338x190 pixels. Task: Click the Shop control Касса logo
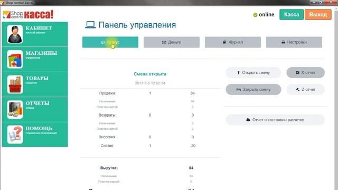pyautogui.click(x=28, y=15)
